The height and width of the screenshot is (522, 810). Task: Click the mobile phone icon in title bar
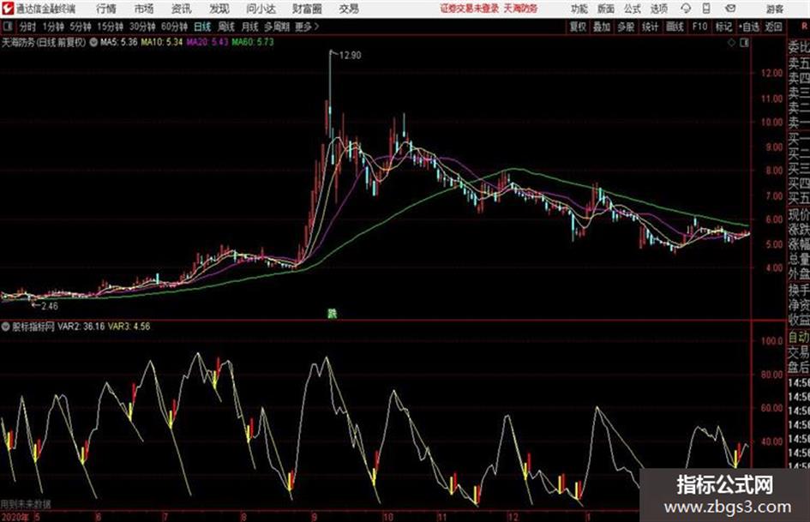(706, 9)
